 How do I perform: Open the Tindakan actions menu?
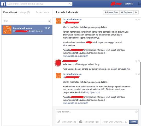pyautogui.click(x=127, y=13)
